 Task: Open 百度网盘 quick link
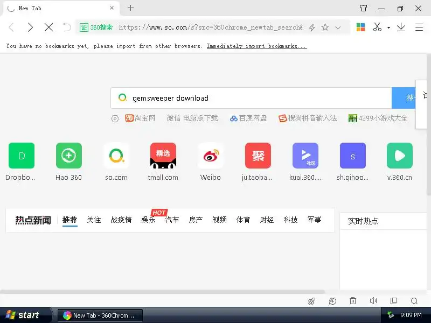(248, 118)
